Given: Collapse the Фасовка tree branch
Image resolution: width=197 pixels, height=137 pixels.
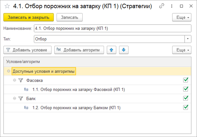Looking at the screenshot, I should click(15, 80).
